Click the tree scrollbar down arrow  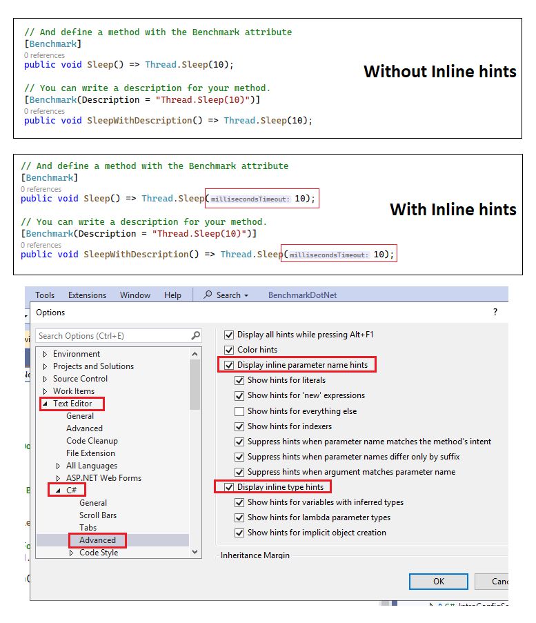pyautogui.click(x=195, y=552)
